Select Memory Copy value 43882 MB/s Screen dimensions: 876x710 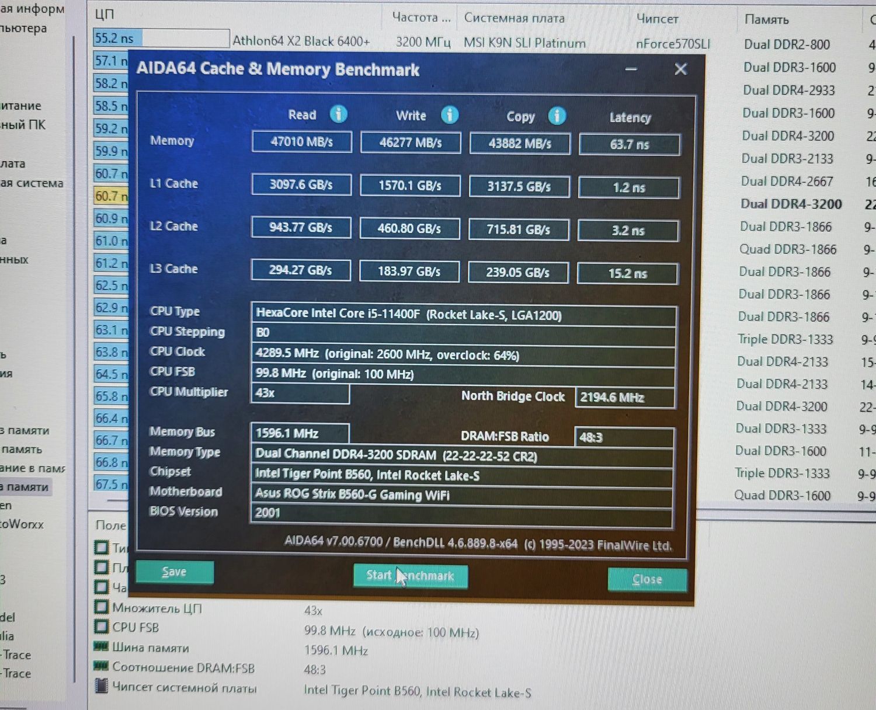coord(520,144)
